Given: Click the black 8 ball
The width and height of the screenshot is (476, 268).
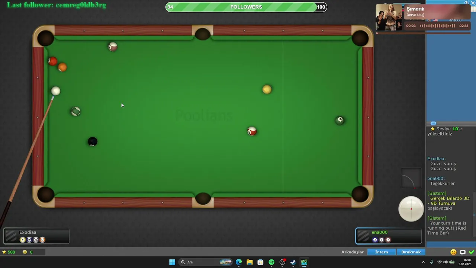Looking at the screenshot, I should coord(92,141).
